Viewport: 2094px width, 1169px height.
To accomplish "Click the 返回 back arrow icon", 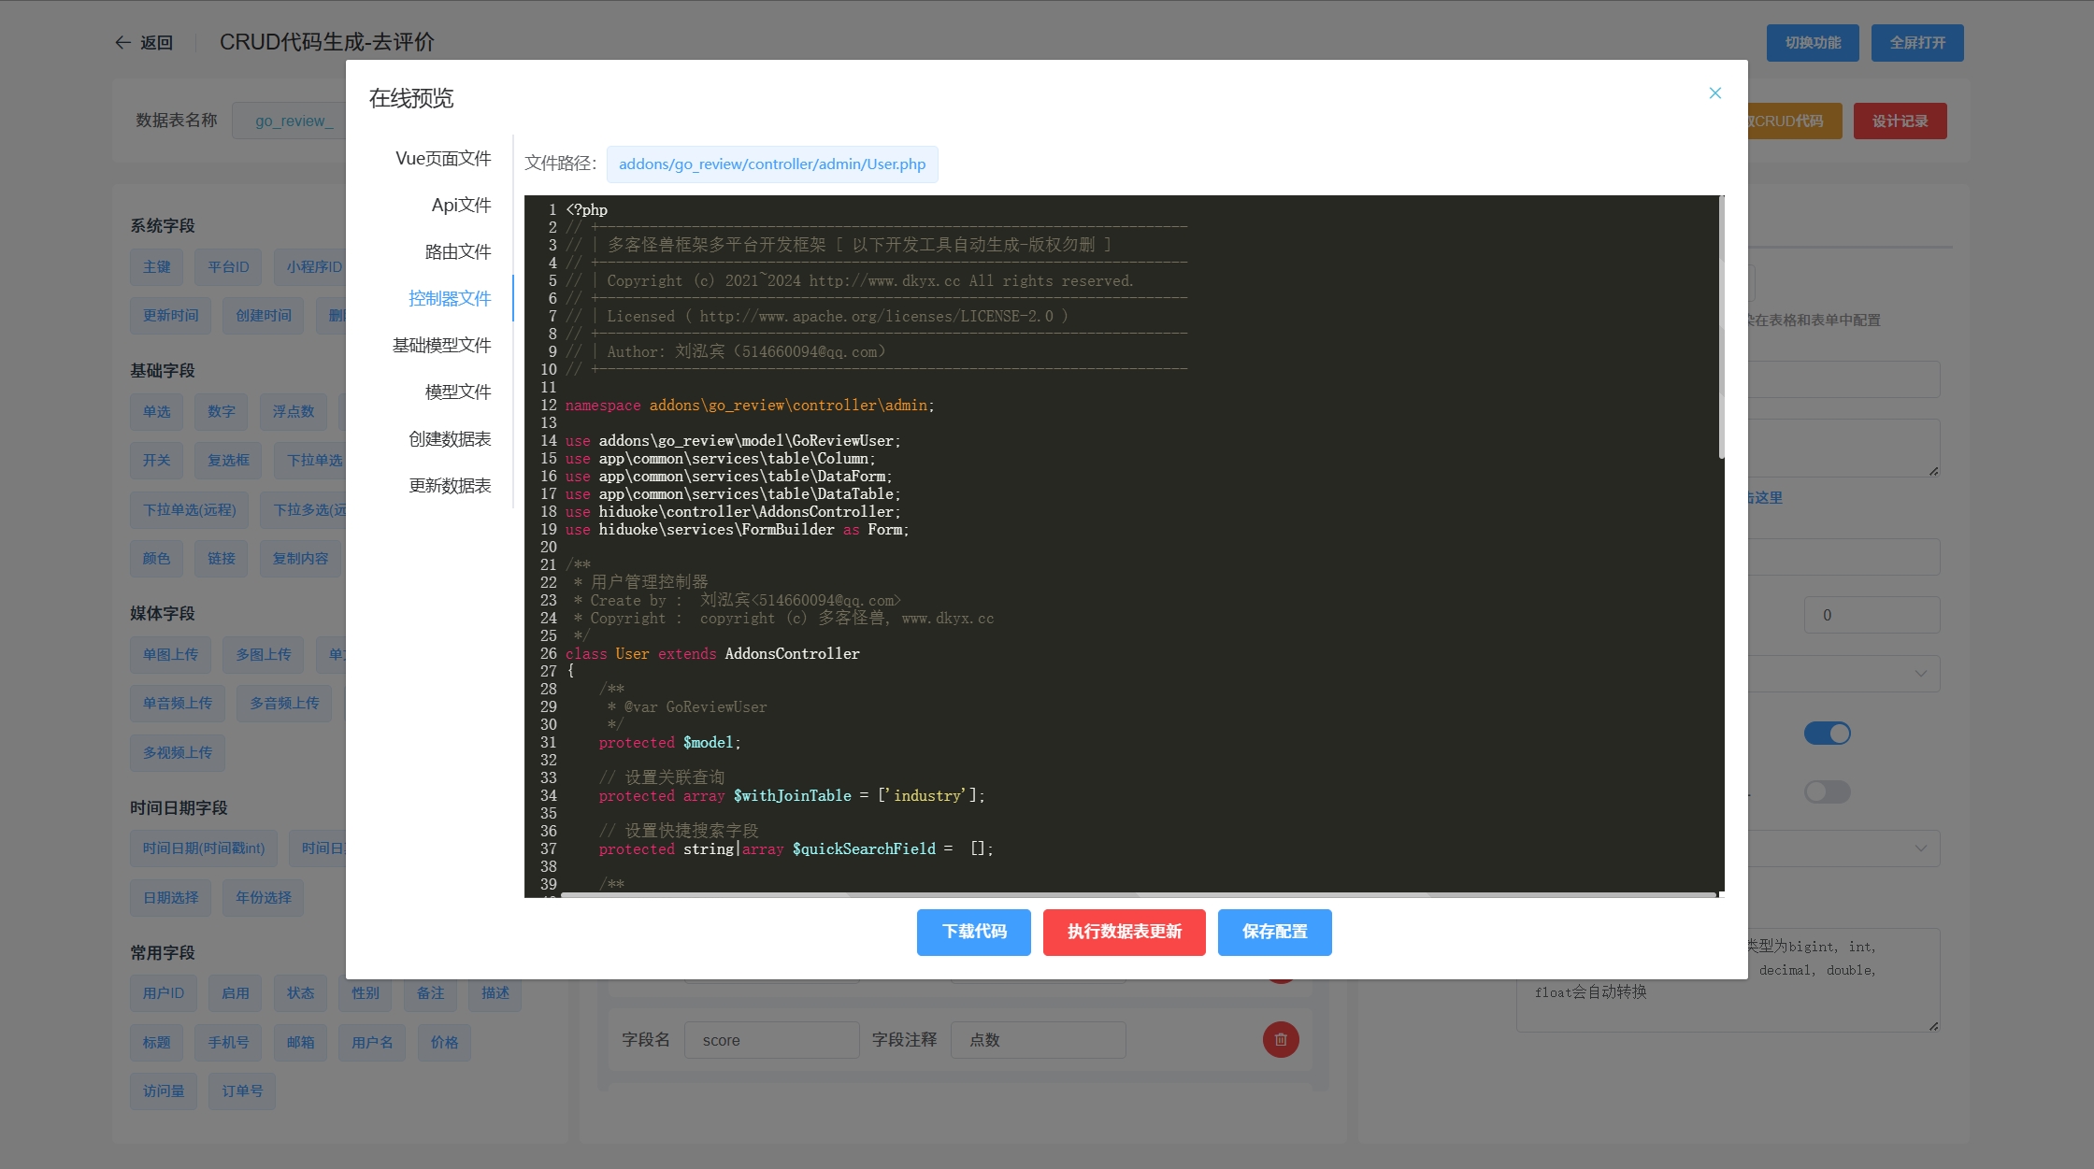I will 122,43.
